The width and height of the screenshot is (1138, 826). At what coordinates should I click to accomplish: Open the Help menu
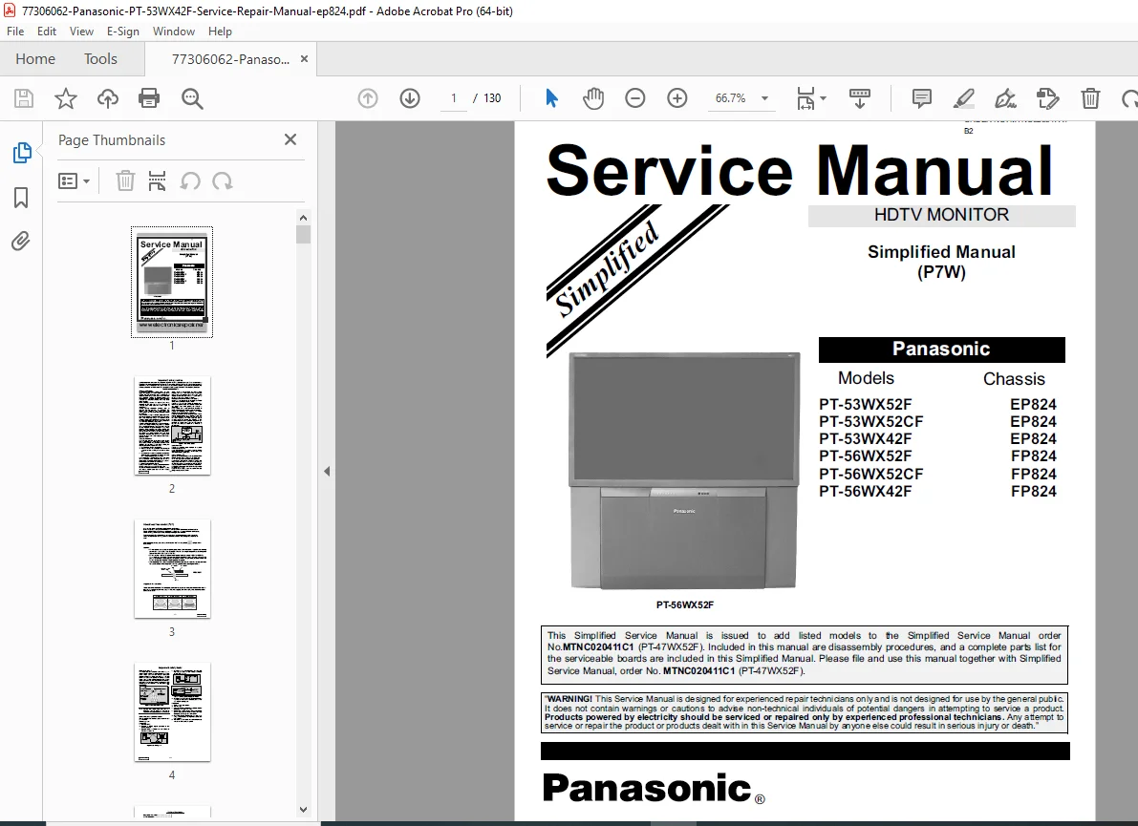(220, 32)
